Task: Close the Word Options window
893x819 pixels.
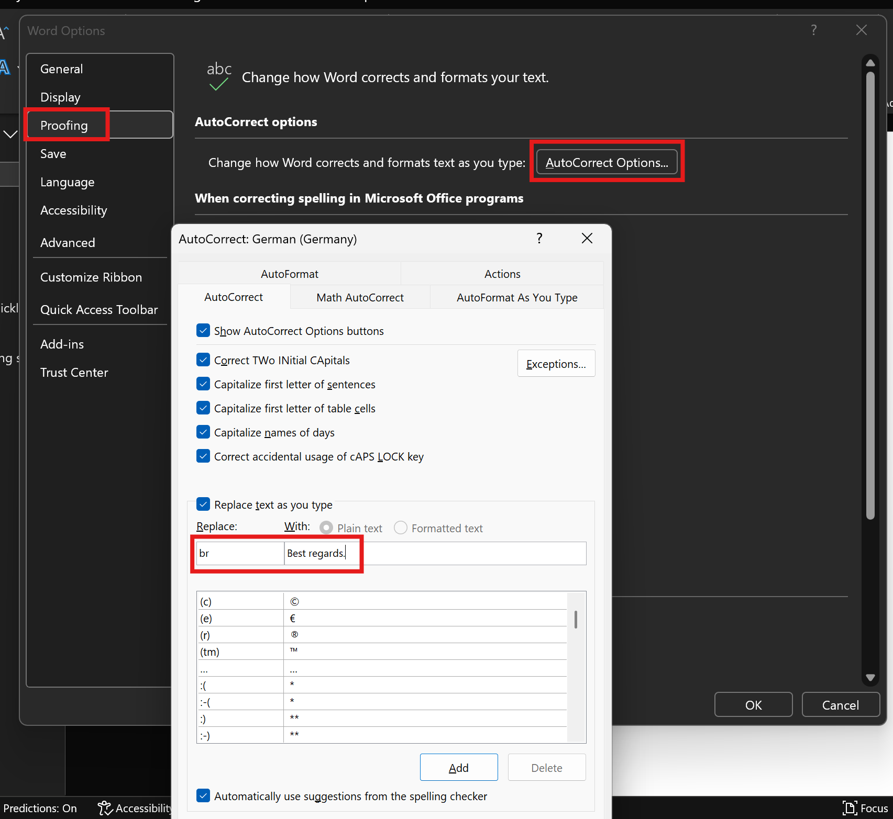Action: 862,30
